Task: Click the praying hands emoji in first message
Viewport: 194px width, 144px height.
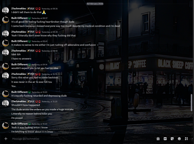Action: point(44,12)
